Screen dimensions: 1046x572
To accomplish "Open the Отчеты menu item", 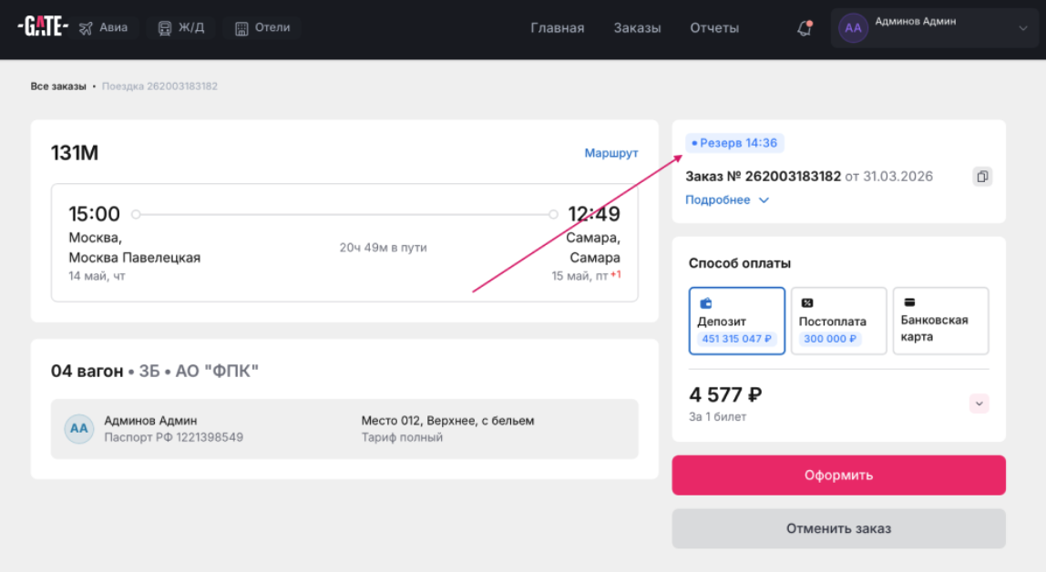I will 714,28.
